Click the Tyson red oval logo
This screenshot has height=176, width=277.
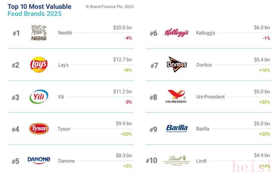click(x=39, y=129)
